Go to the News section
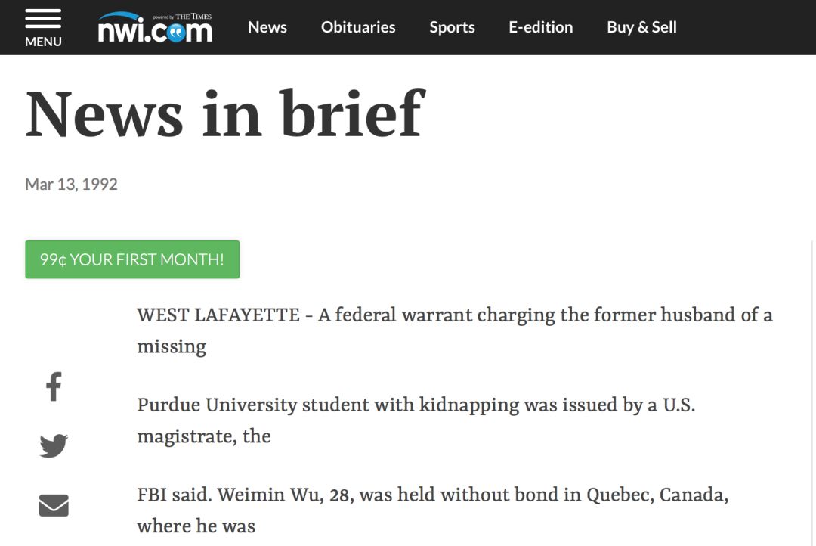816x546 pixels. 267,27
